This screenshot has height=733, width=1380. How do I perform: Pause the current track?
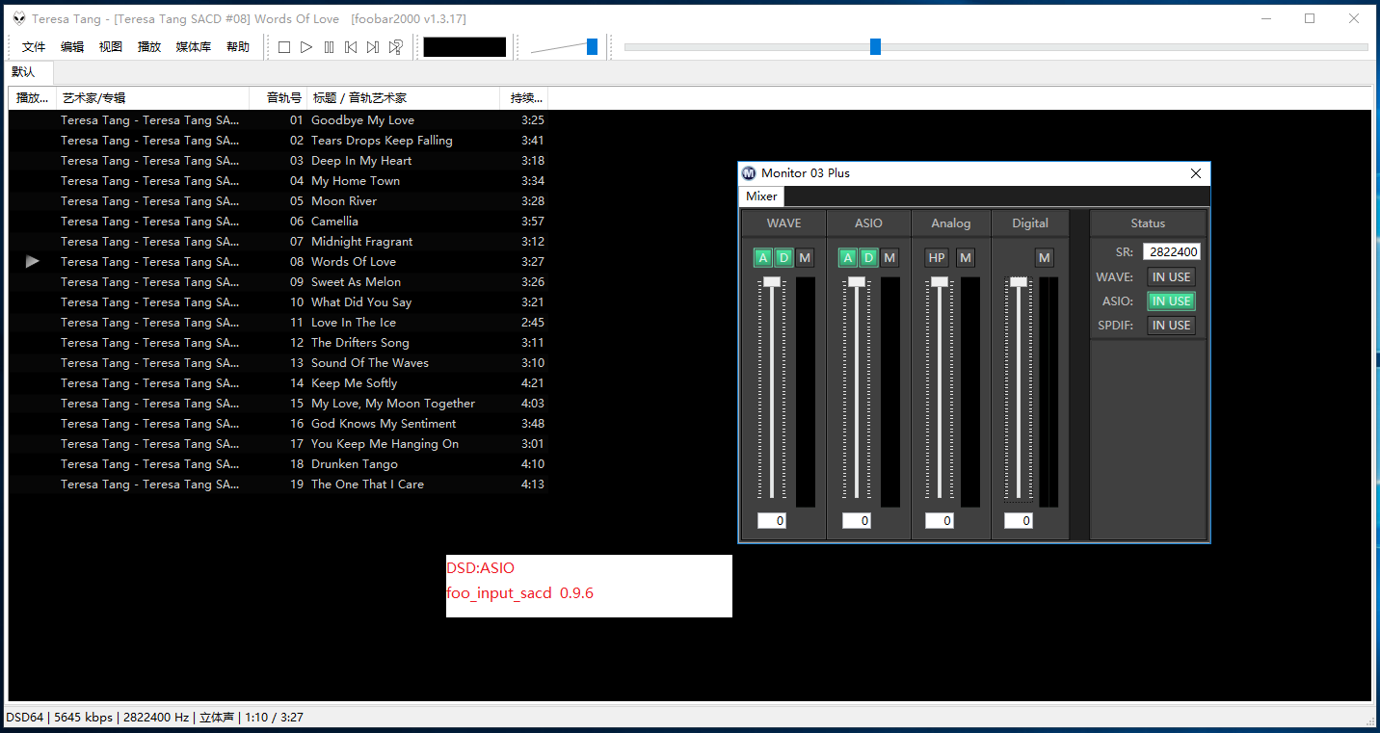(x=329, y=47)
